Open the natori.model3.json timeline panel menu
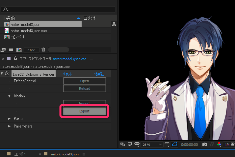 pyautogui.click(x=84, y=154)
